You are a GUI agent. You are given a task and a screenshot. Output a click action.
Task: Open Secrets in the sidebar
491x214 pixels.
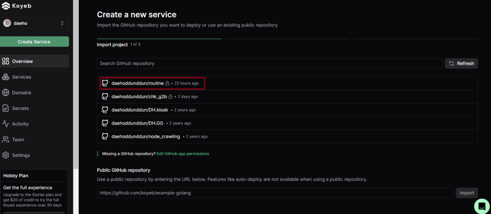click(34, 108)
